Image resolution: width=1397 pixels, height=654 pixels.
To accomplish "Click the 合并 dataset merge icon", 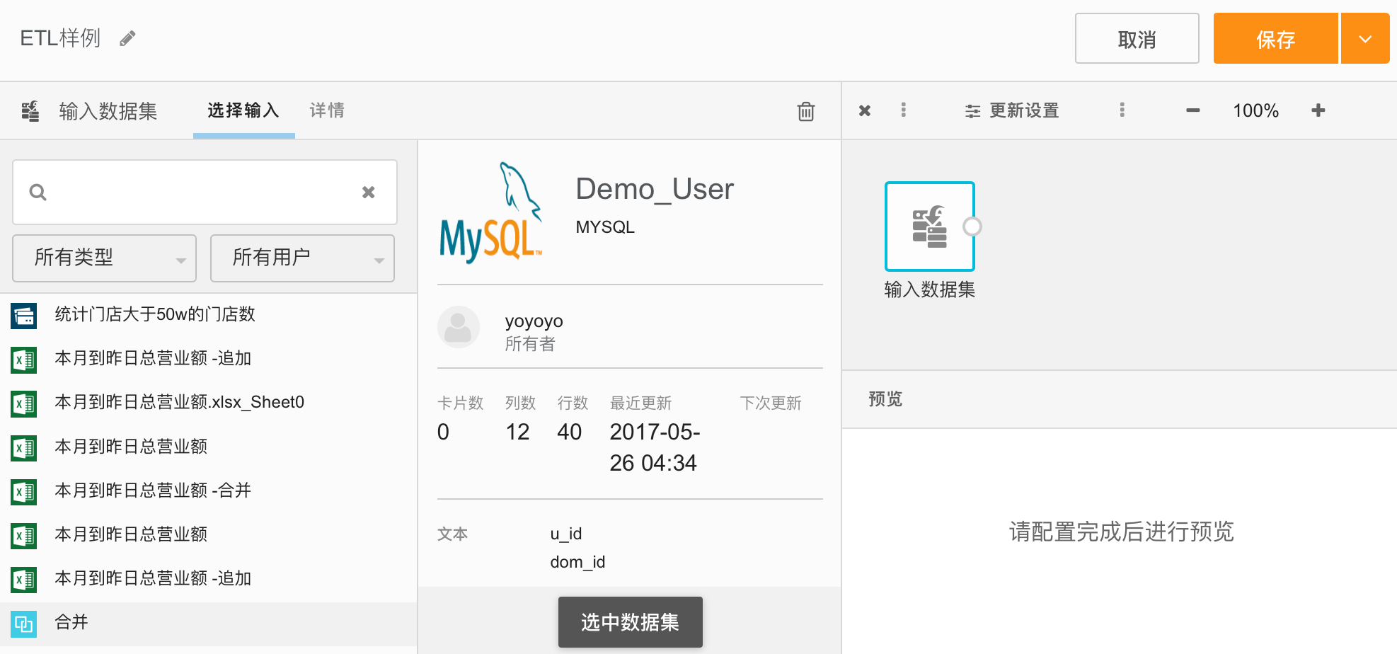I will 23,624.
